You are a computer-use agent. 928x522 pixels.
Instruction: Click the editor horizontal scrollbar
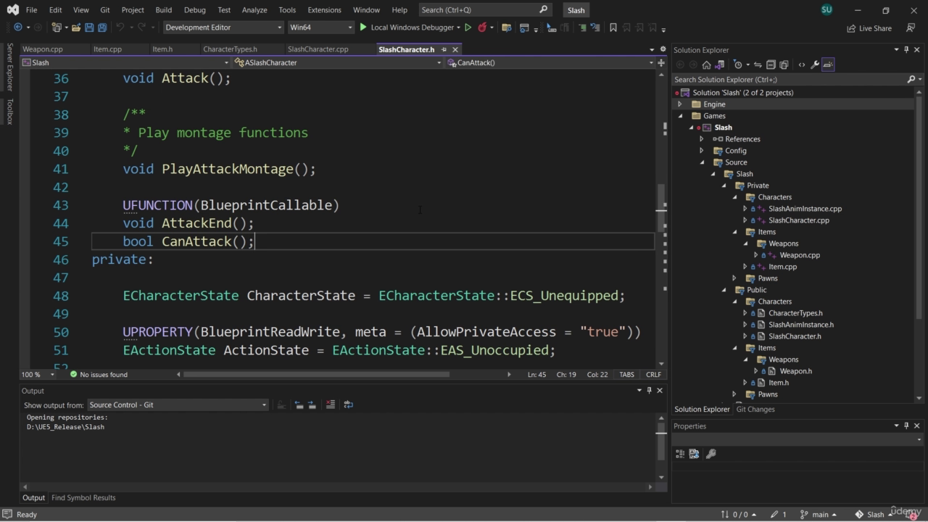[x=316, y=375]
